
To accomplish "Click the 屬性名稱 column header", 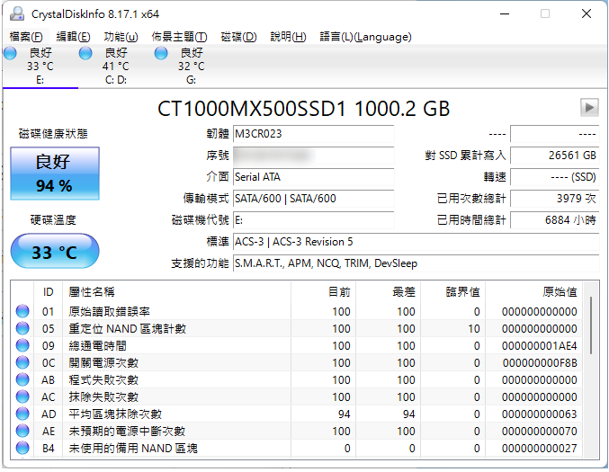I will [x=176, y=292].
